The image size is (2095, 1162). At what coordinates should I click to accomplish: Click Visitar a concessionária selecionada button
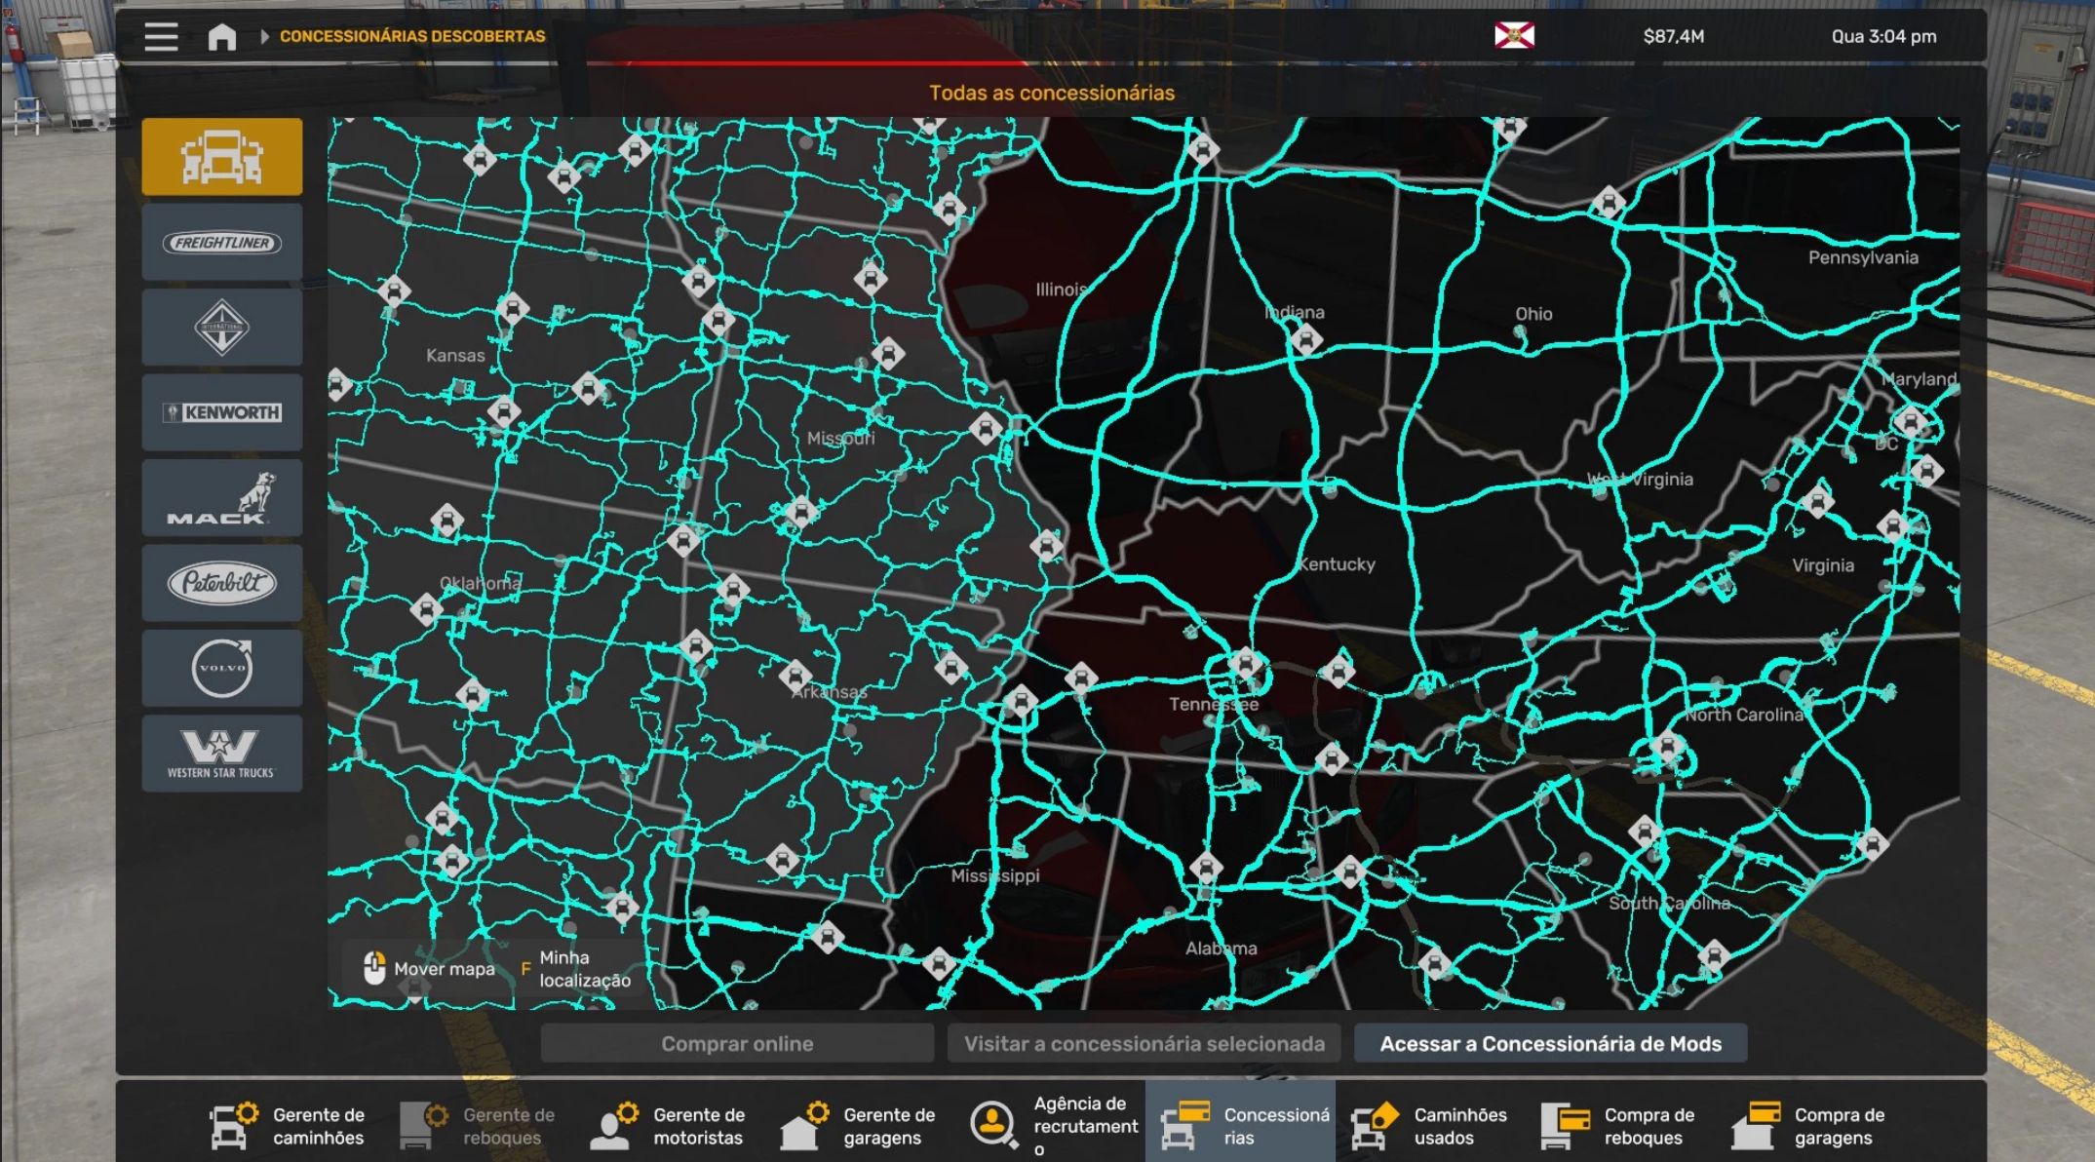click(1144, 1044)
